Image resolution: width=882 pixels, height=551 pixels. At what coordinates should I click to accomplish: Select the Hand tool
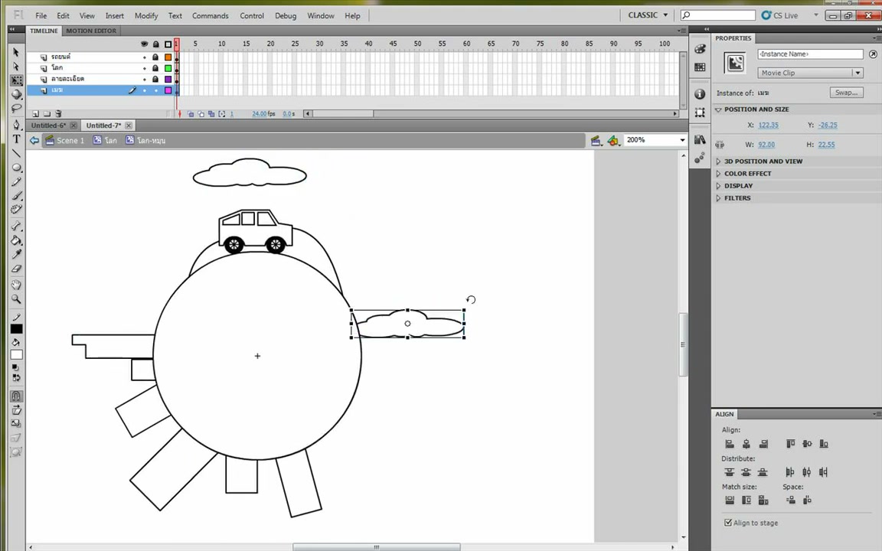click(x=16, y=285)
